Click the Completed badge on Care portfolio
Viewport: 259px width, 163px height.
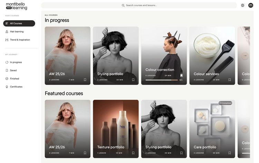tap(225, 103)
